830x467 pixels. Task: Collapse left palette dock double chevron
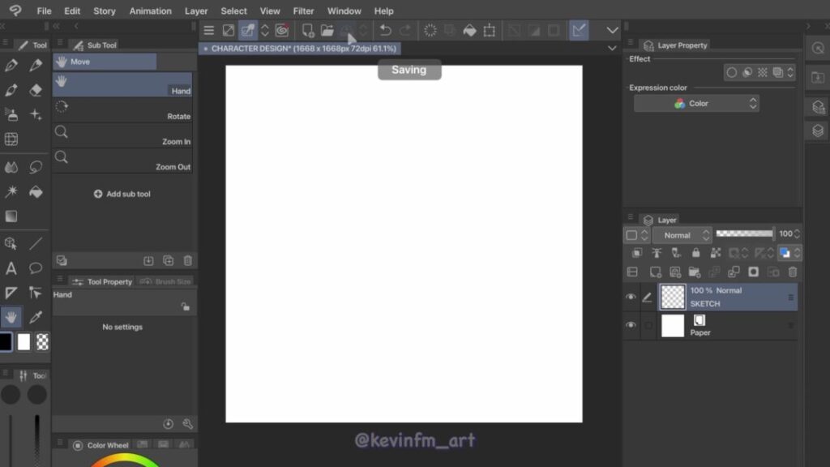click(56, 26)
